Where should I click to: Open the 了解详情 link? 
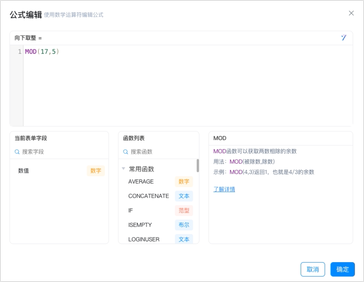pos(224,189)
